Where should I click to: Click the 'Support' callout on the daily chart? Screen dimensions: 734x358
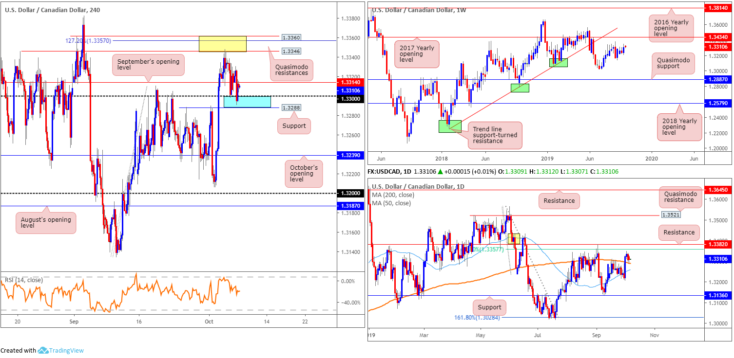pos(489,307)
